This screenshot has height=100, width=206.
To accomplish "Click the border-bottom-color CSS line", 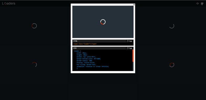I will point(89,59).
